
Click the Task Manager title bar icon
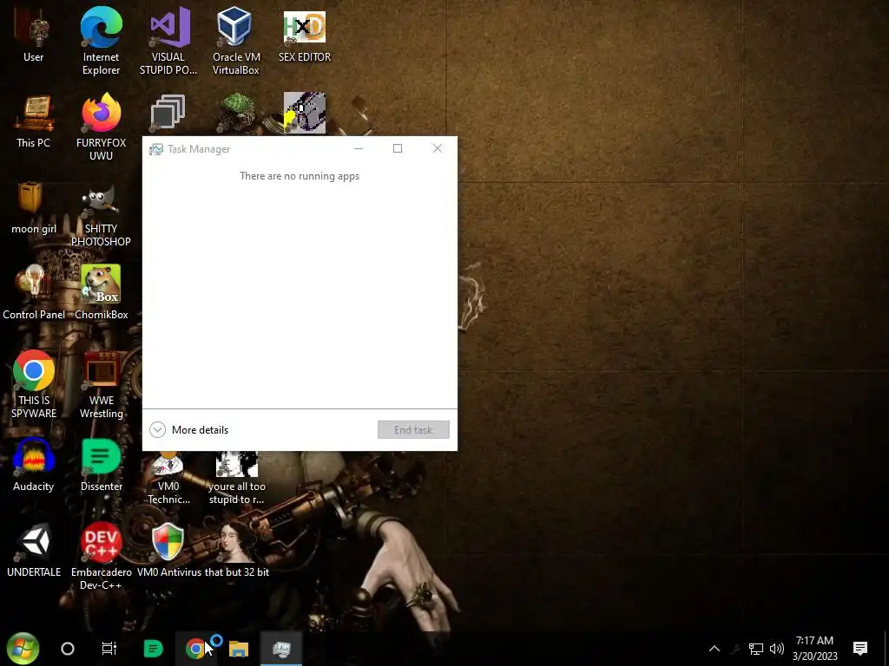click(x=156, y=149)
